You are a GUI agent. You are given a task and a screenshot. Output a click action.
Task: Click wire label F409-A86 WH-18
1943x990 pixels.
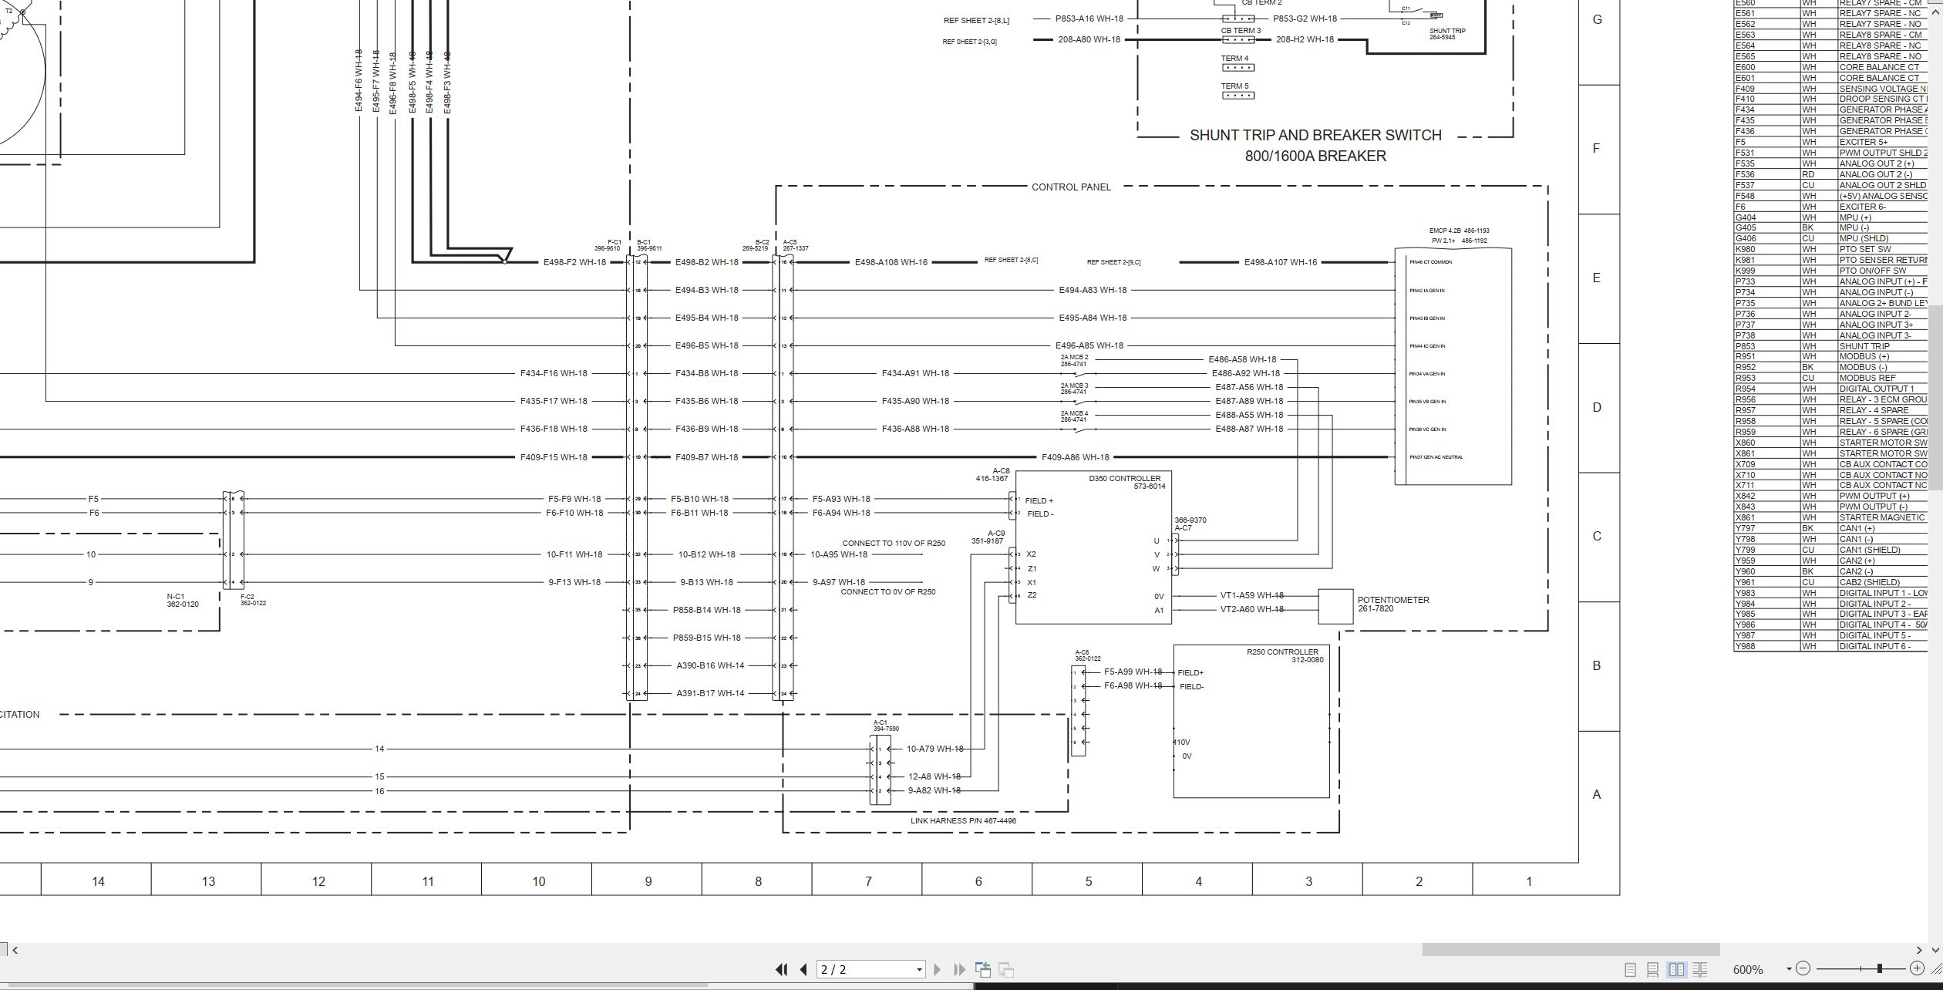click(x=1075, y=457)
